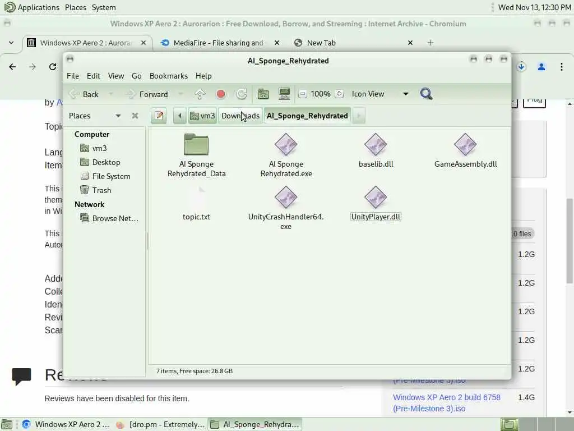Select UnityCrashHandler64.exe file icon
This screenshot has height=431, width=574.
[x=286, y=197]
